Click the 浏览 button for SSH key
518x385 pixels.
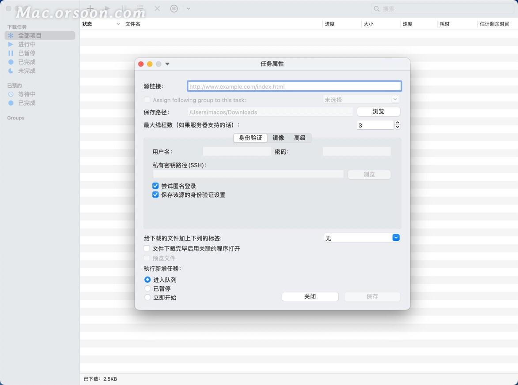coord(369,174)
